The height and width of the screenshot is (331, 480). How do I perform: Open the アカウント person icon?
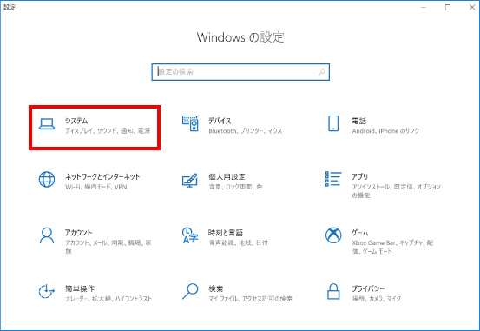tap(47, 235)
